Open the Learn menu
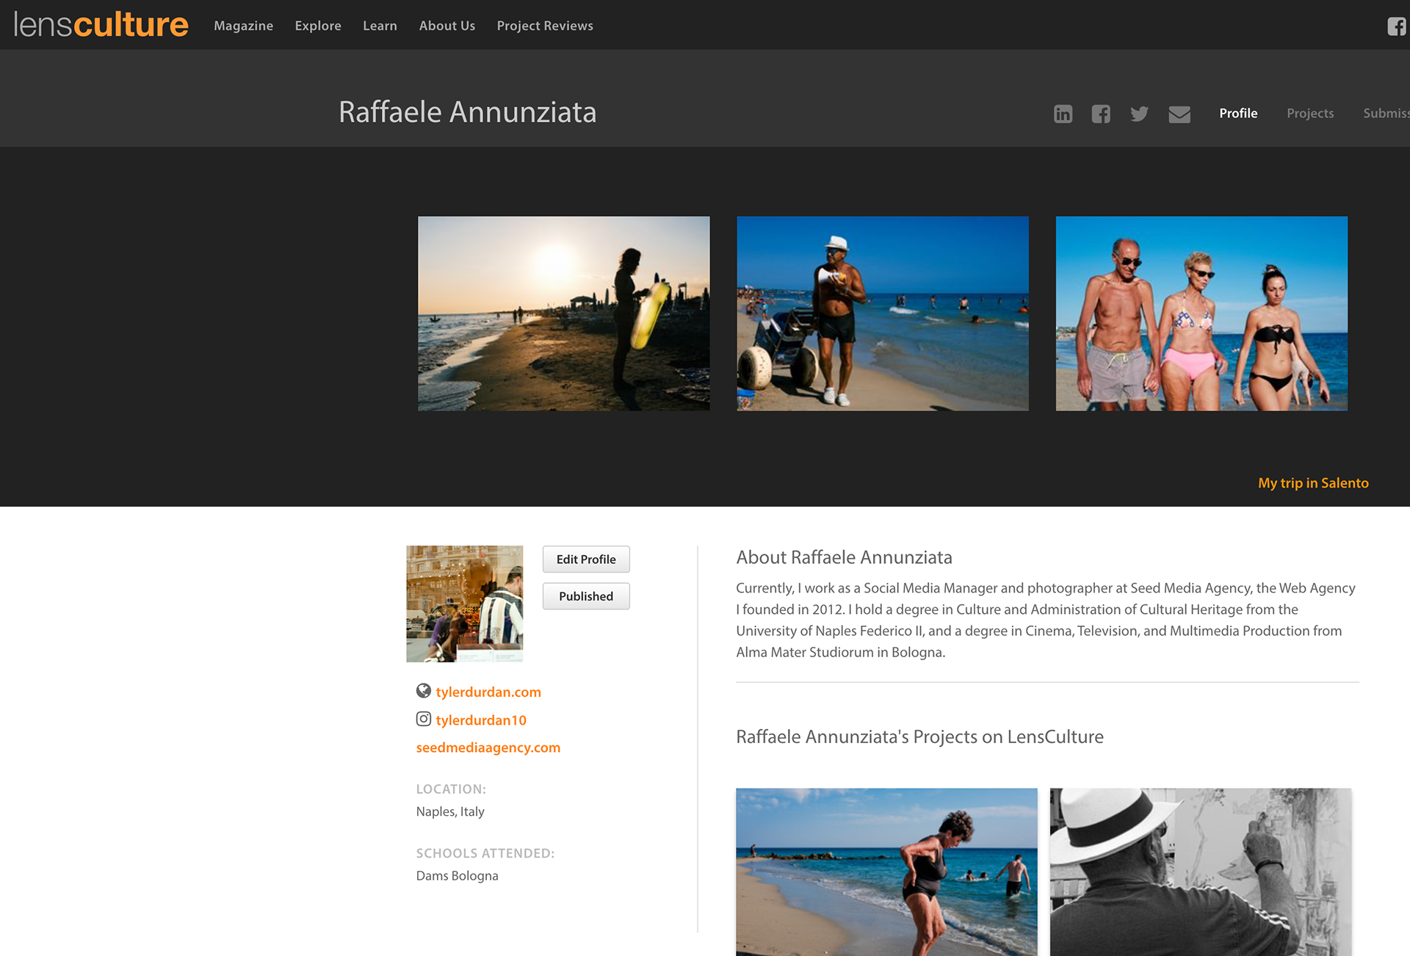The height and width of the screenshot is (956, 1410). click(x=380, y=26)
